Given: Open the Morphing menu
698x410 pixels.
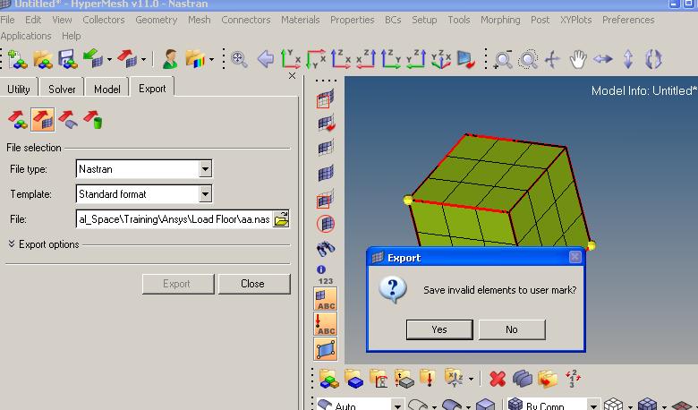Looking at the screenshot, I should (x=500, y=20).
